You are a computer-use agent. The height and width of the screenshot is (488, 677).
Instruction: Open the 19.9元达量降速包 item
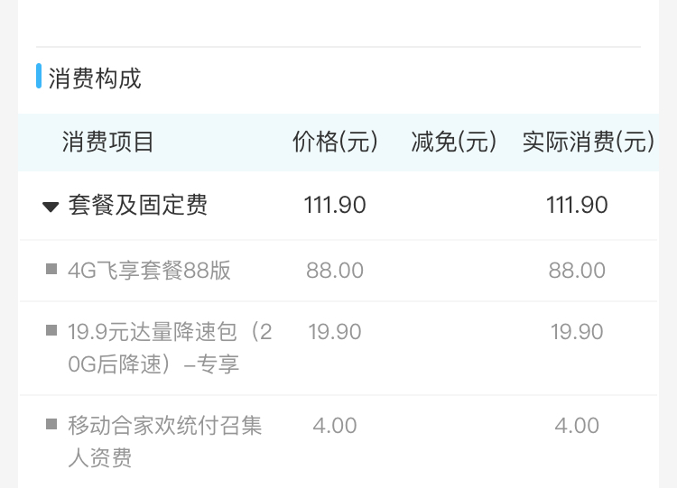[x=170, y=348]
